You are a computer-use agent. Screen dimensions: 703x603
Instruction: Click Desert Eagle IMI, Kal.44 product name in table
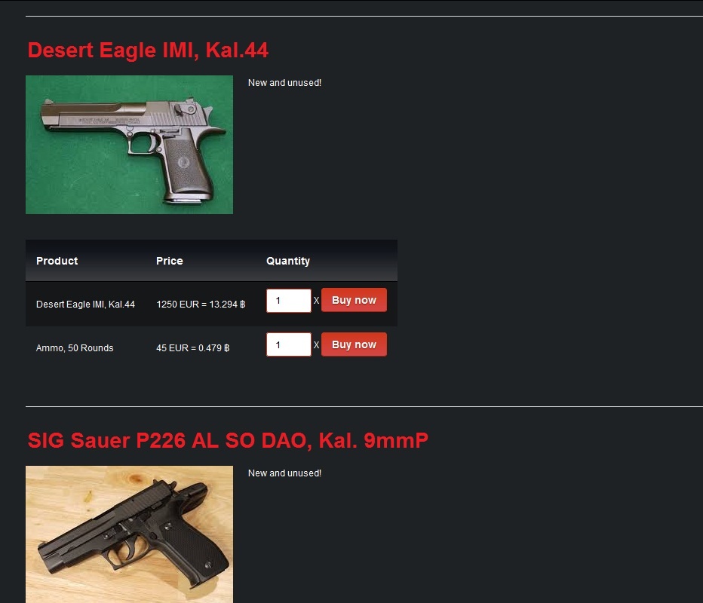coord(85,305)
